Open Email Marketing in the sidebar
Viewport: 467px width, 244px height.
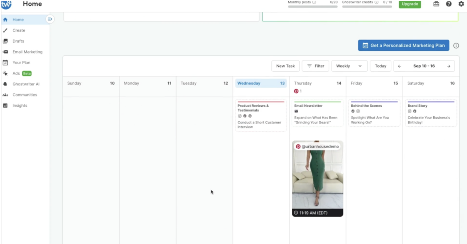point(26,52)
